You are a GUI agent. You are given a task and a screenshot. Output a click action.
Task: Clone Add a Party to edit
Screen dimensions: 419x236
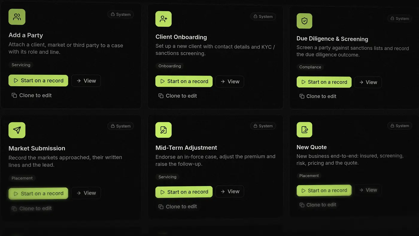tap(32, 95)
